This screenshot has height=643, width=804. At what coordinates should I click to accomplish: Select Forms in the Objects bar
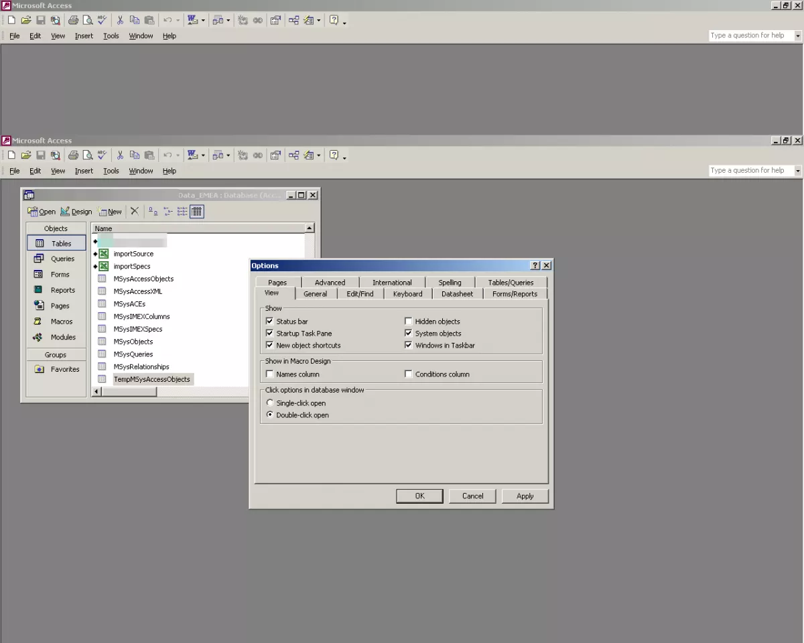pos(56,275)
